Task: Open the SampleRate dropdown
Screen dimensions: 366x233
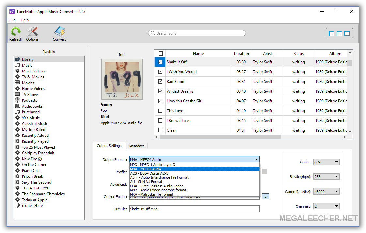Action: (x=326, y=192)
